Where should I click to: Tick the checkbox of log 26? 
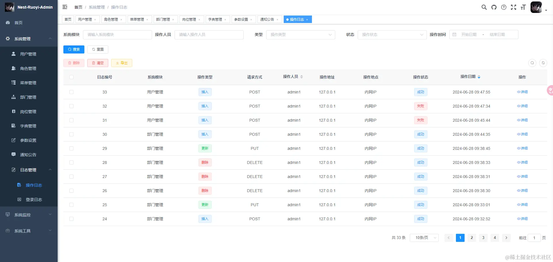[71, 191]
